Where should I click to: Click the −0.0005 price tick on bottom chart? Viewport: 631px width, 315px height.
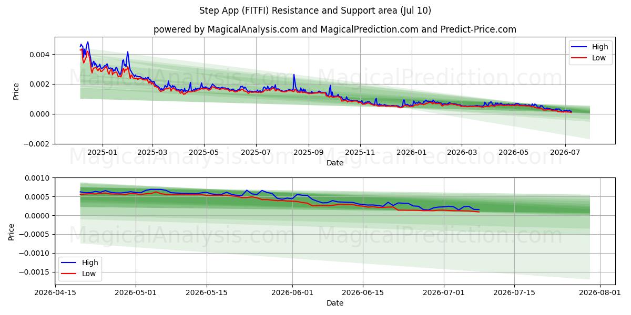pos(35,235)
